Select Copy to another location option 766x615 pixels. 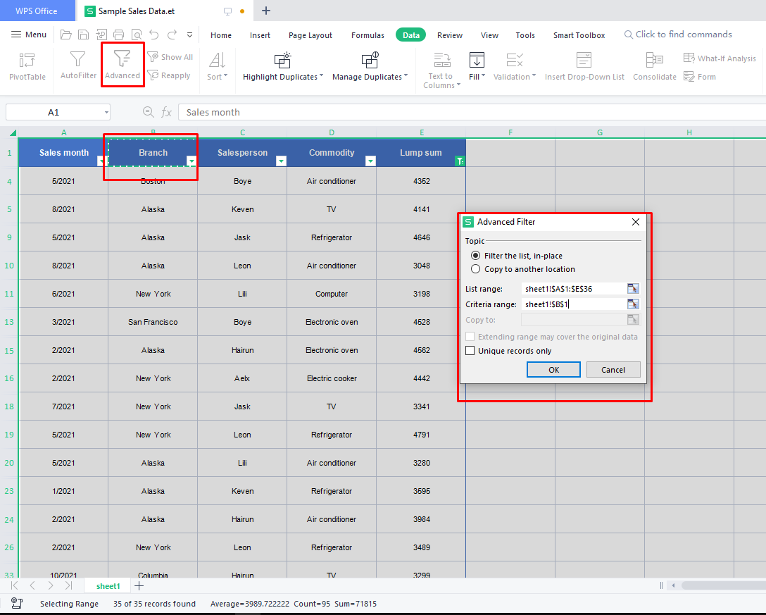475,269
